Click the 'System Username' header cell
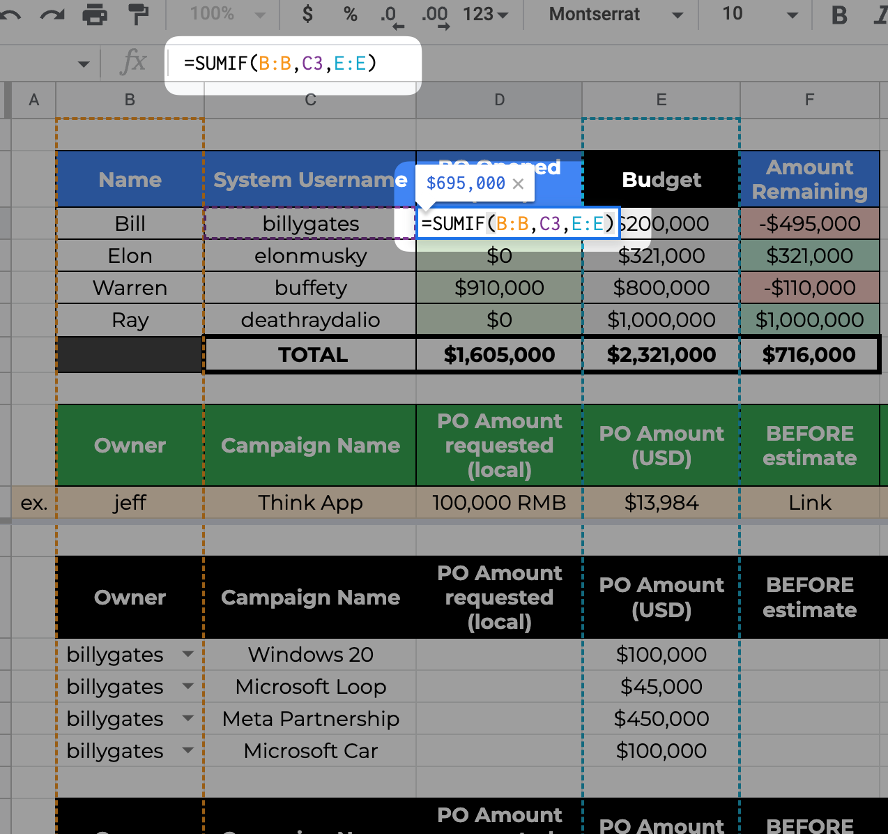 pyautogui.click(x=310, y=179)
